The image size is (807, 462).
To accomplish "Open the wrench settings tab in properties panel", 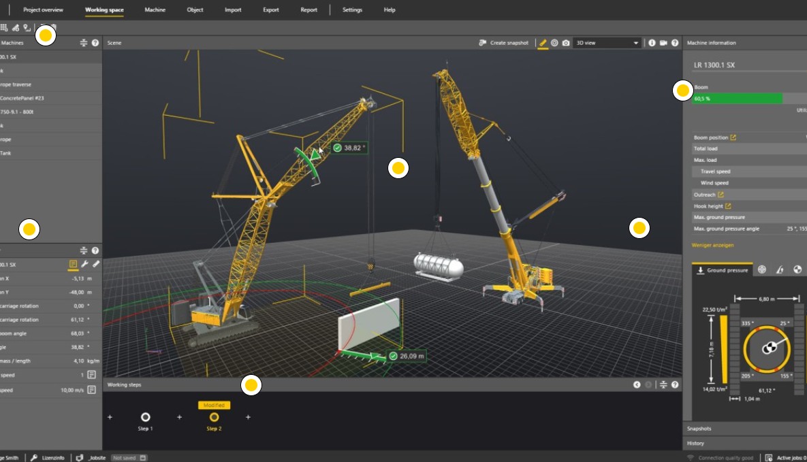I will pyautogui.click(x=84, y=264).
